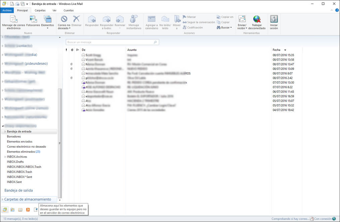Click the Copiar button in Acciones group
Screen dimensions: 340x222
coord(223,22)
